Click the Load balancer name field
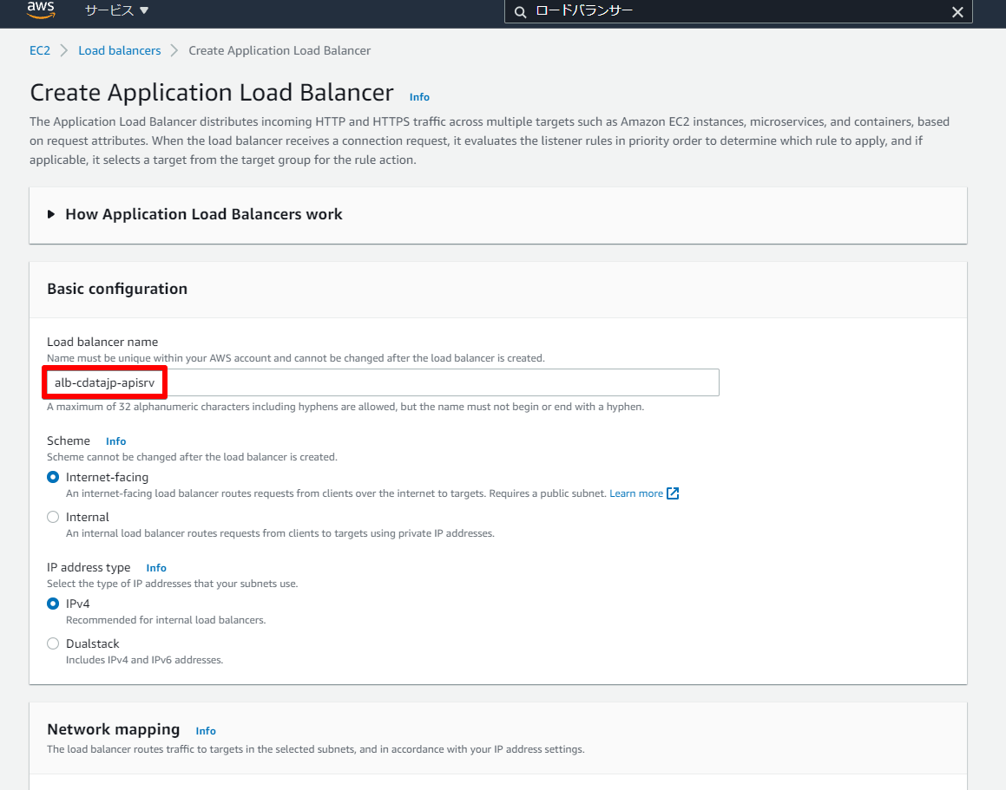1006x790 pixels. click(382, 382)
